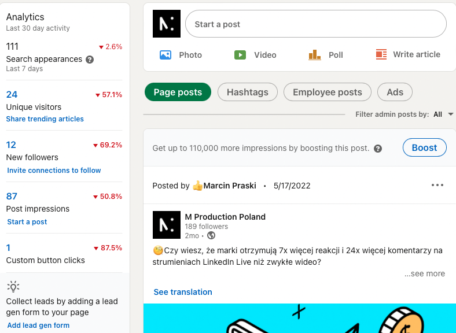Expand post text with see more
Viewport: 456px width, 333px height.
click(424, 273)
